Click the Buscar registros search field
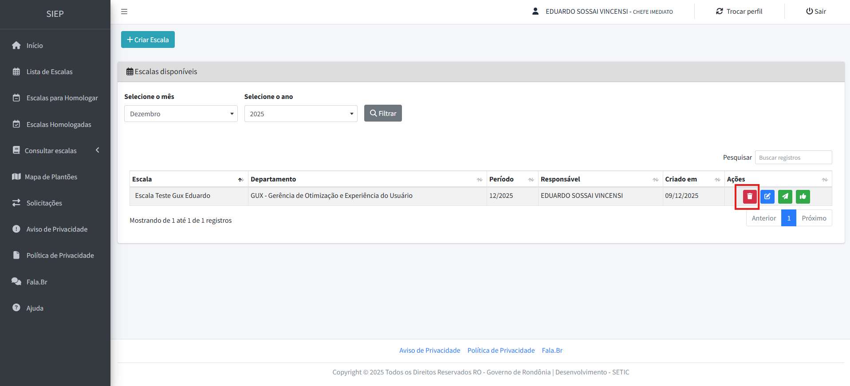The image size is (850, 386). point(793,158)
